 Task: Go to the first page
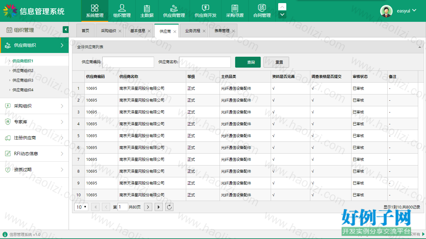coord(95,207)
